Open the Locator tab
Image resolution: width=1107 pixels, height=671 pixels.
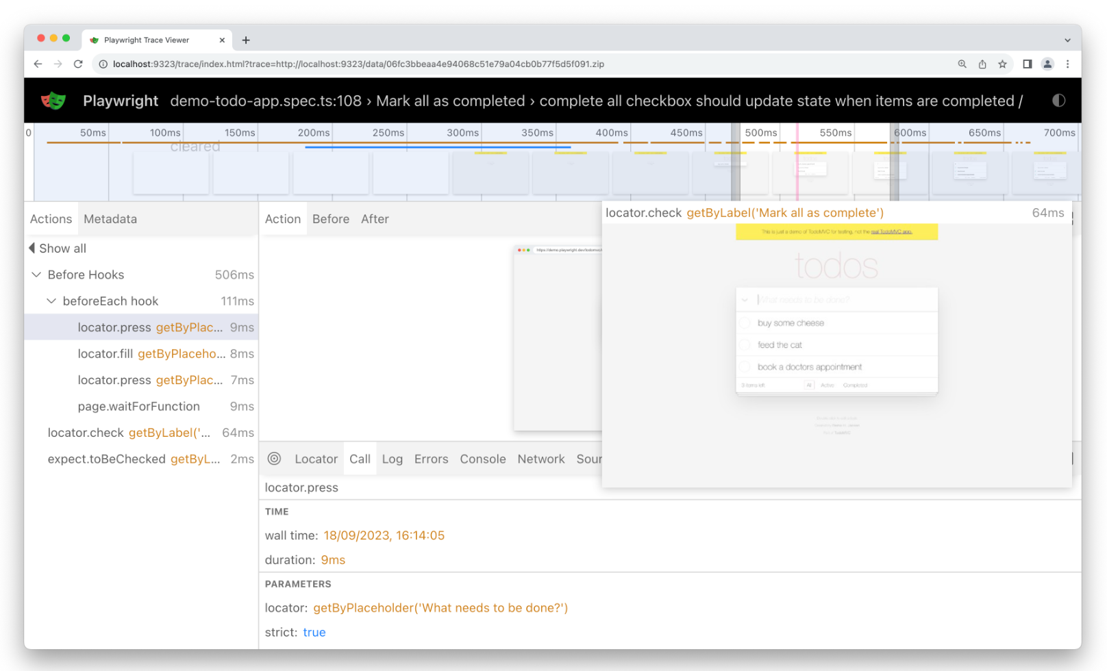316,459
